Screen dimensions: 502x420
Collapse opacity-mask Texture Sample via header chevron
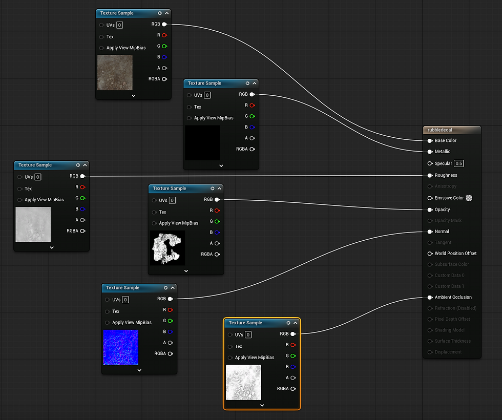(x=219, y=188)
